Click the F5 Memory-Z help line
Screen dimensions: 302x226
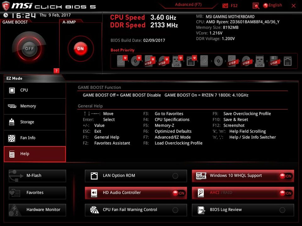159,125
